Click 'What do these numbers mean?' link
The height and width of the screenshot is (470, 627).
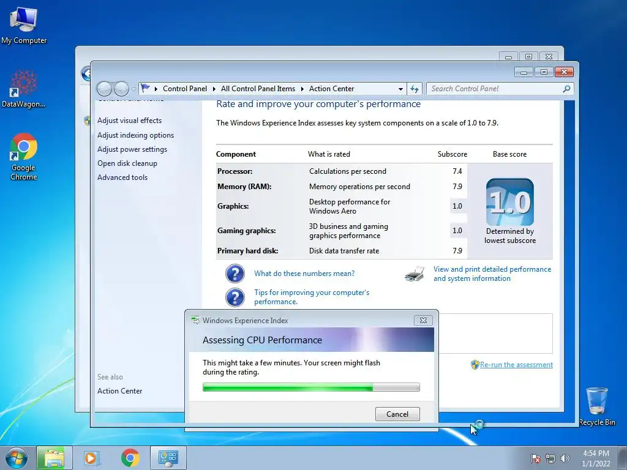click(304, 274)
